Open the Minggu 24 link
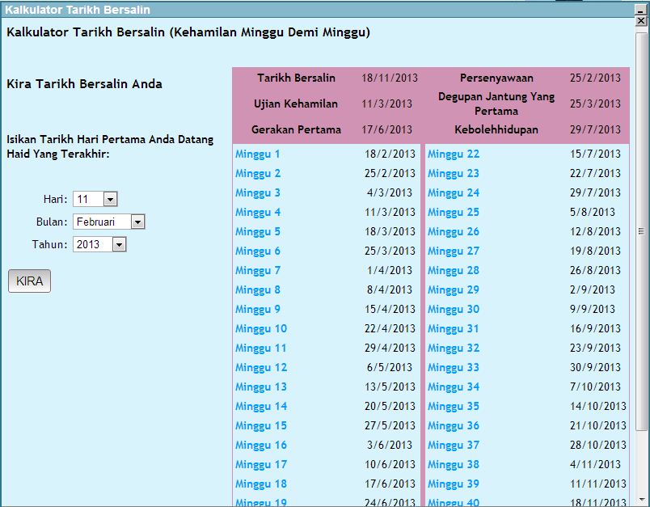650x507 pixels. pos(454,192)
